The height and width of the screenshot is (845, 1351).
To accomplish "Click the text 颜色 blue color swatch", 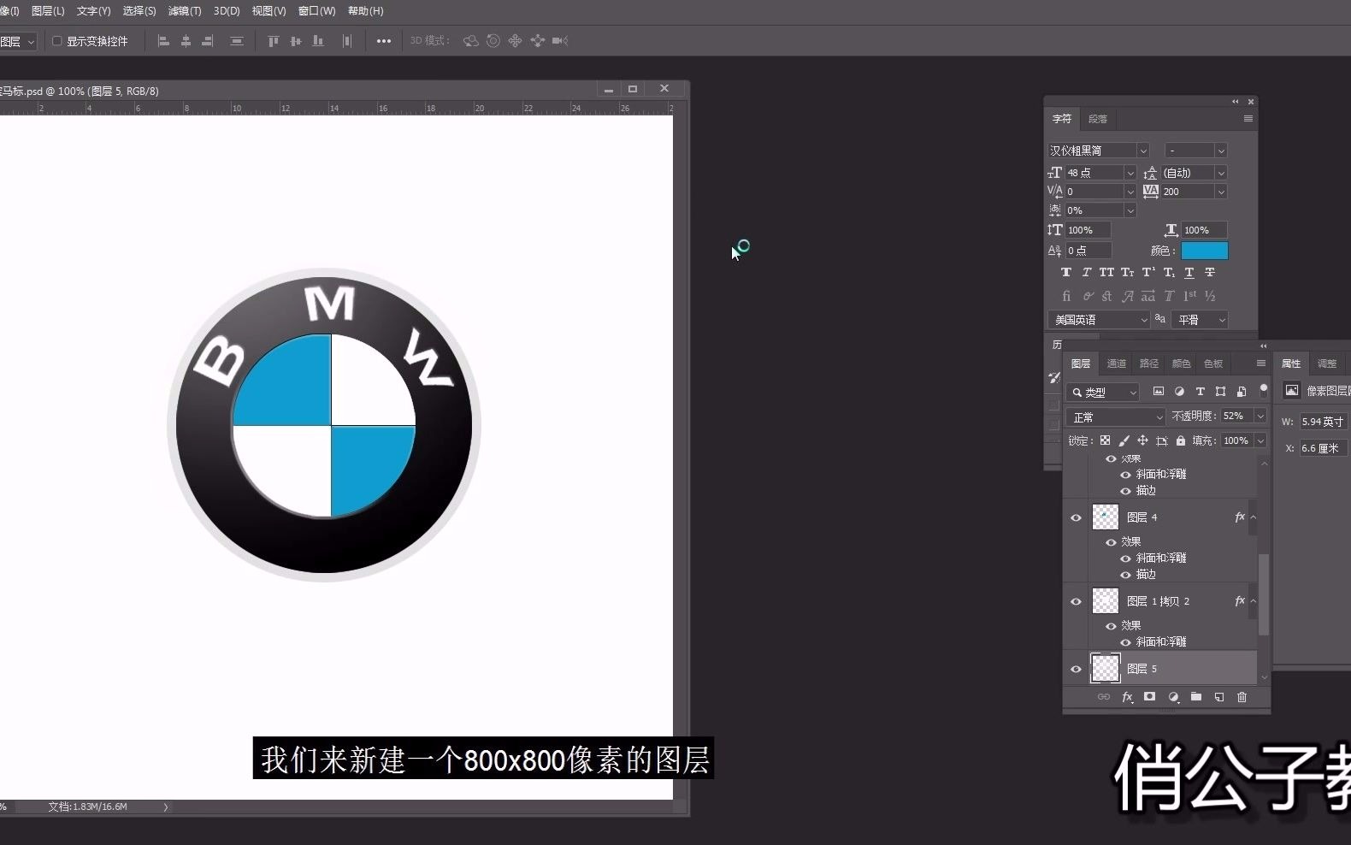I will pyautogui.click(x=1204, y=251).
